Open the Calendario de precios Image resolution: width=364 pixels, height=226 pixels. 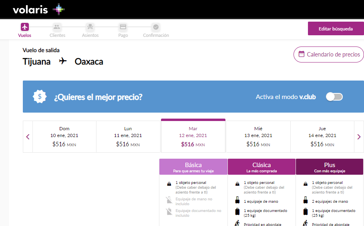328,54
